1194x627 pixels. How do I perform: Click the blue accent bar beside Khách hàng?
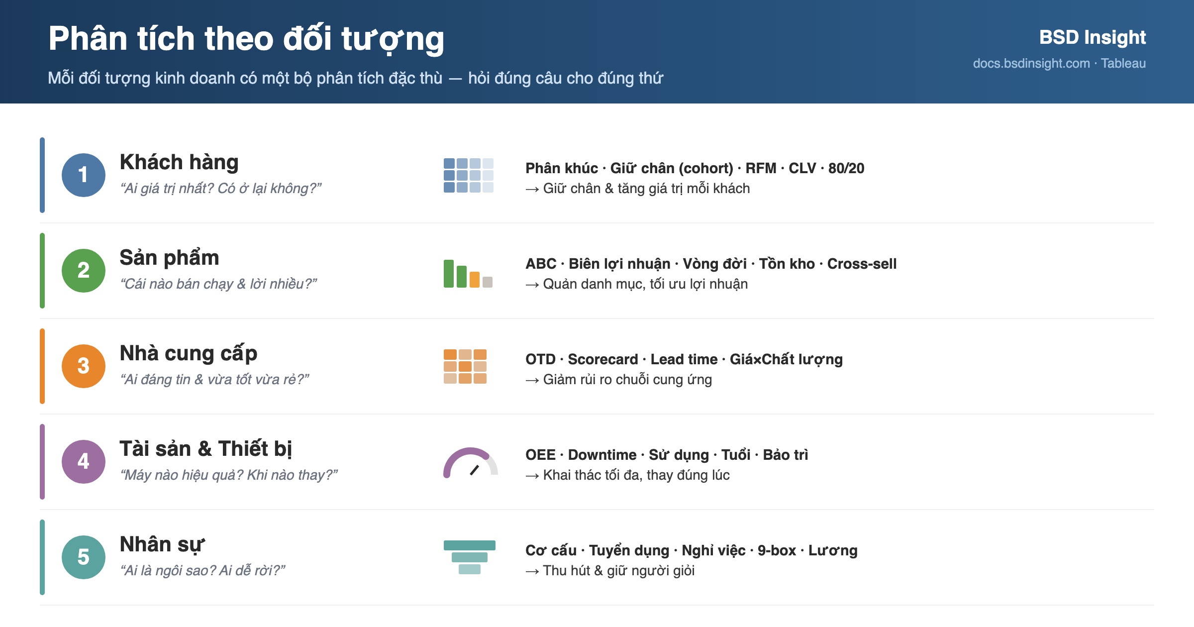click(42, 175)
